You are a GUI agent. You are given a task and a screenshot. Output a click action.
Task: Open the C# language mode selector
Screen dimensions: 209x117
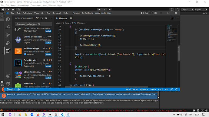(x=166, y=89)
